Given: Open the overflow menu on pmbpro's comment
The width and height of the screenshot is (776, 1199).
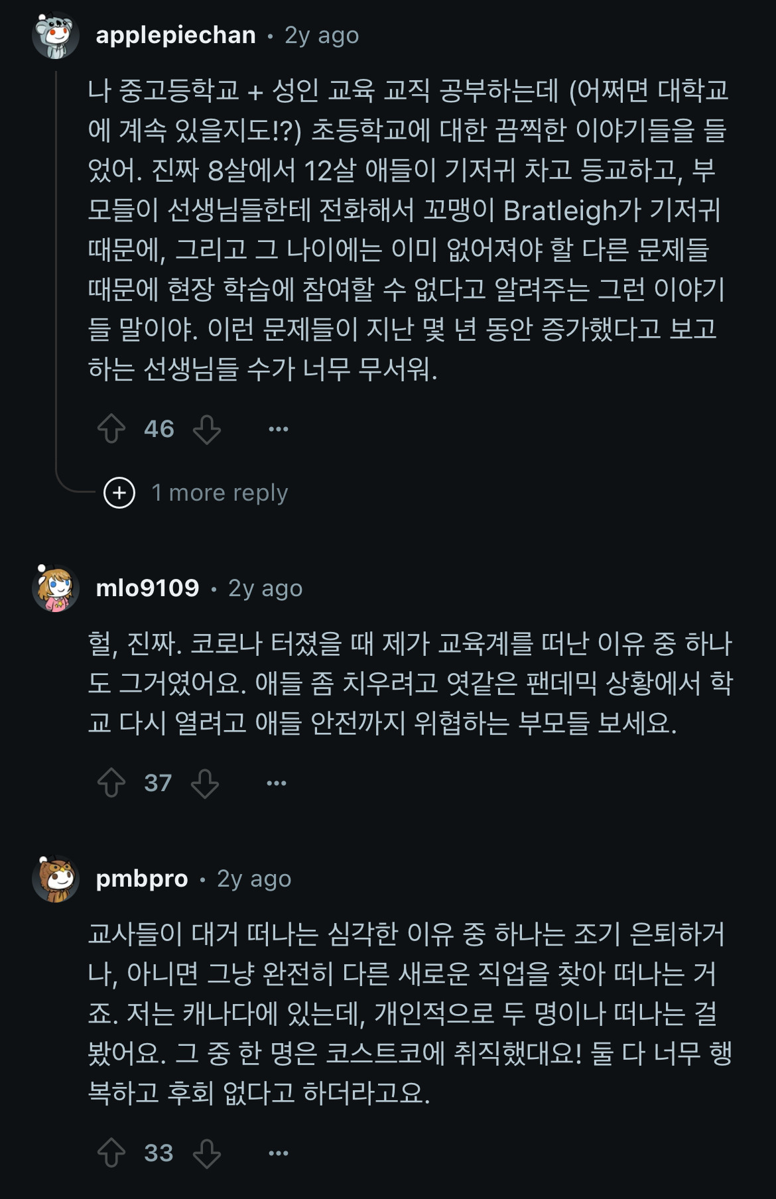Looking at the screenshot, I should 276,1153.
